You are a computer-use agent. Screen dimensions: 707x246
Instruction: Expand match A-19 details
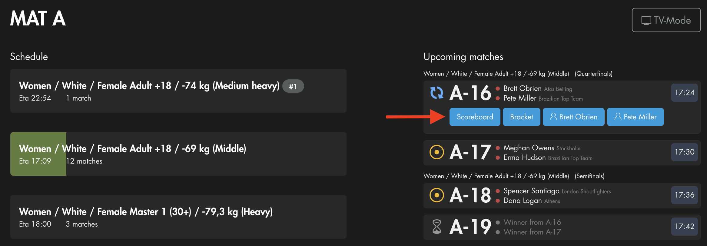click(560, 227)
